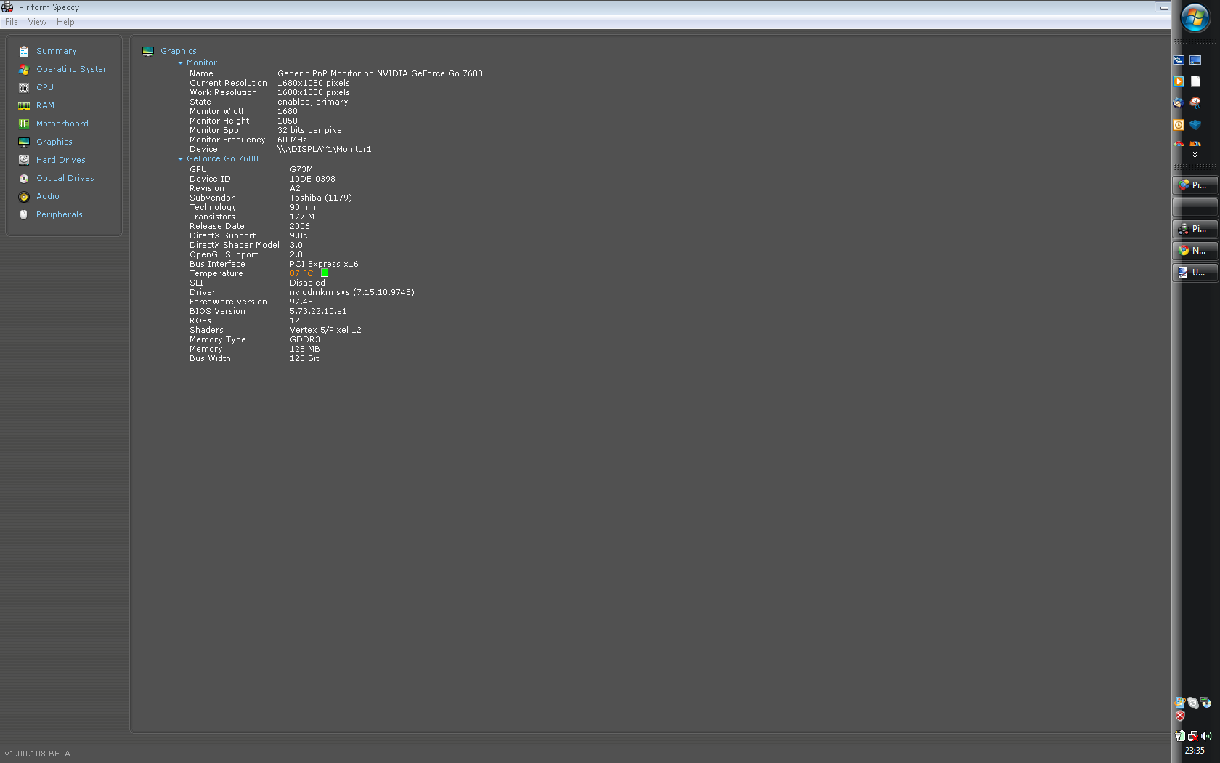
Task: Click the blank document quick launch icon
Action: (x=1195, y=81)
